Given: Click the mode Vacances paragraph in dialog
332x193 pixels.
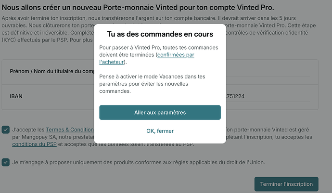Looking at the screenshot, I should (152, 84).
